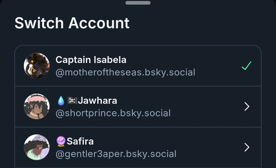Click the green checkmark for active account

pos(246,66)
